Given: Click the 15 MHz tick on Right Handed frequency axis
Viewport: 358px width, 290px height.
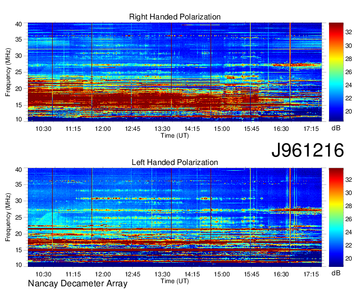Looking at the screenshot, I should [x=18, y=105].
